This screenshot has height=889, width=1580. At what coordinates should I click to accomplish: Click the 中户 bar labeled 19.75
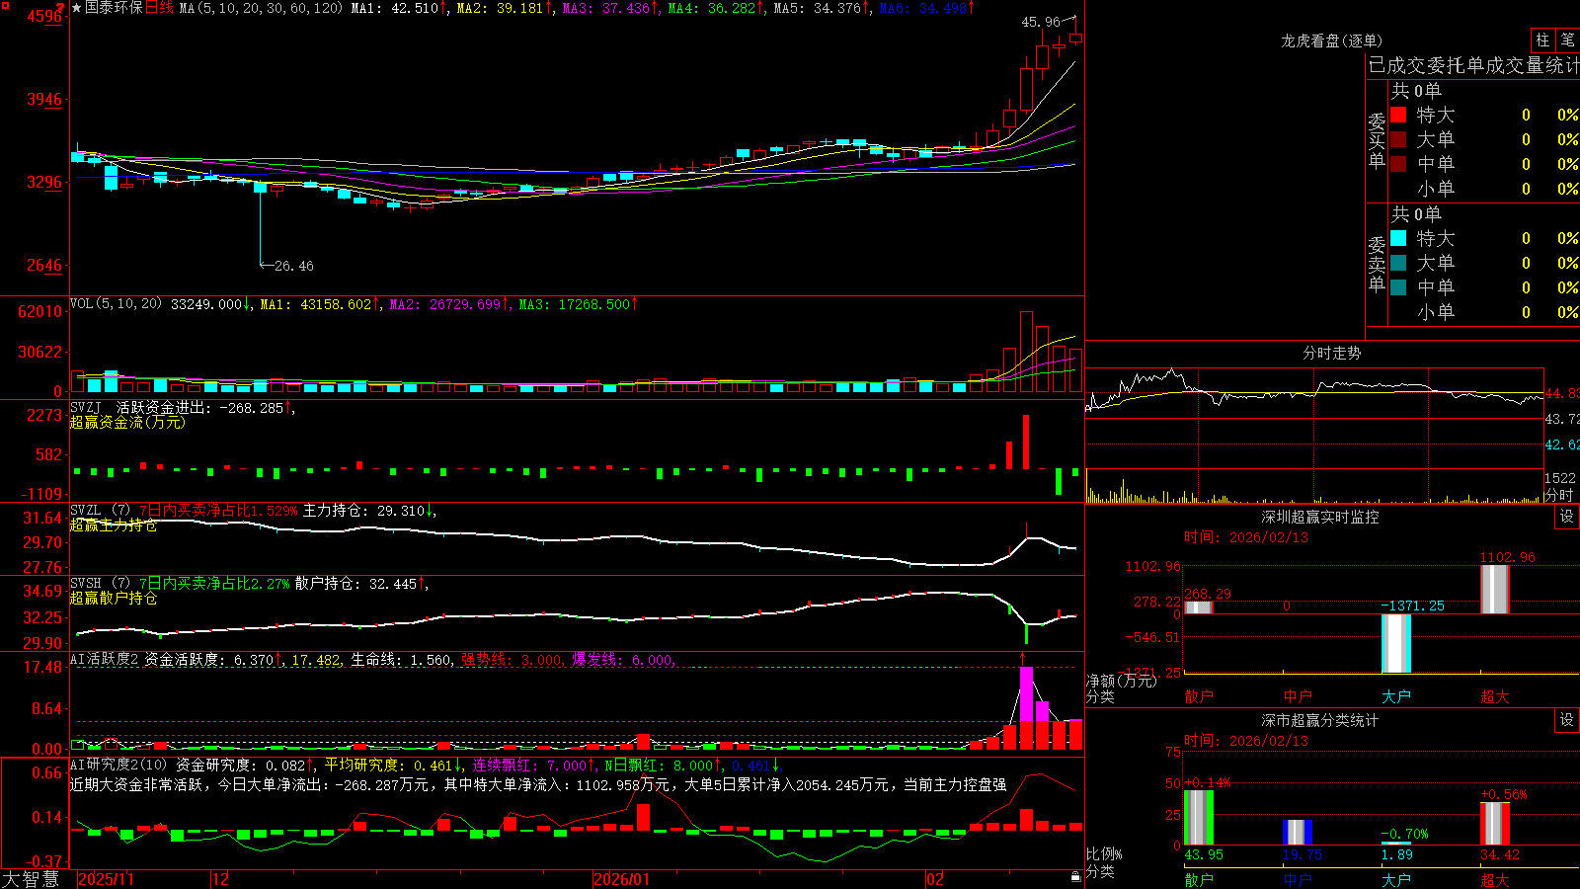pyautogui.click(x=1298, y=833)
